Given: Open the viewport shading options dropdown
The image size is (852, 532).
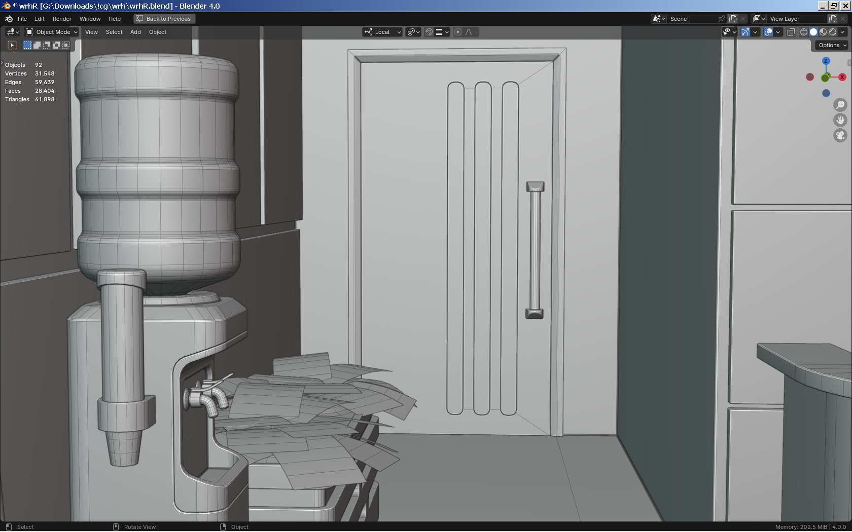Looking at the screenshot, I should tap(843, 32).
